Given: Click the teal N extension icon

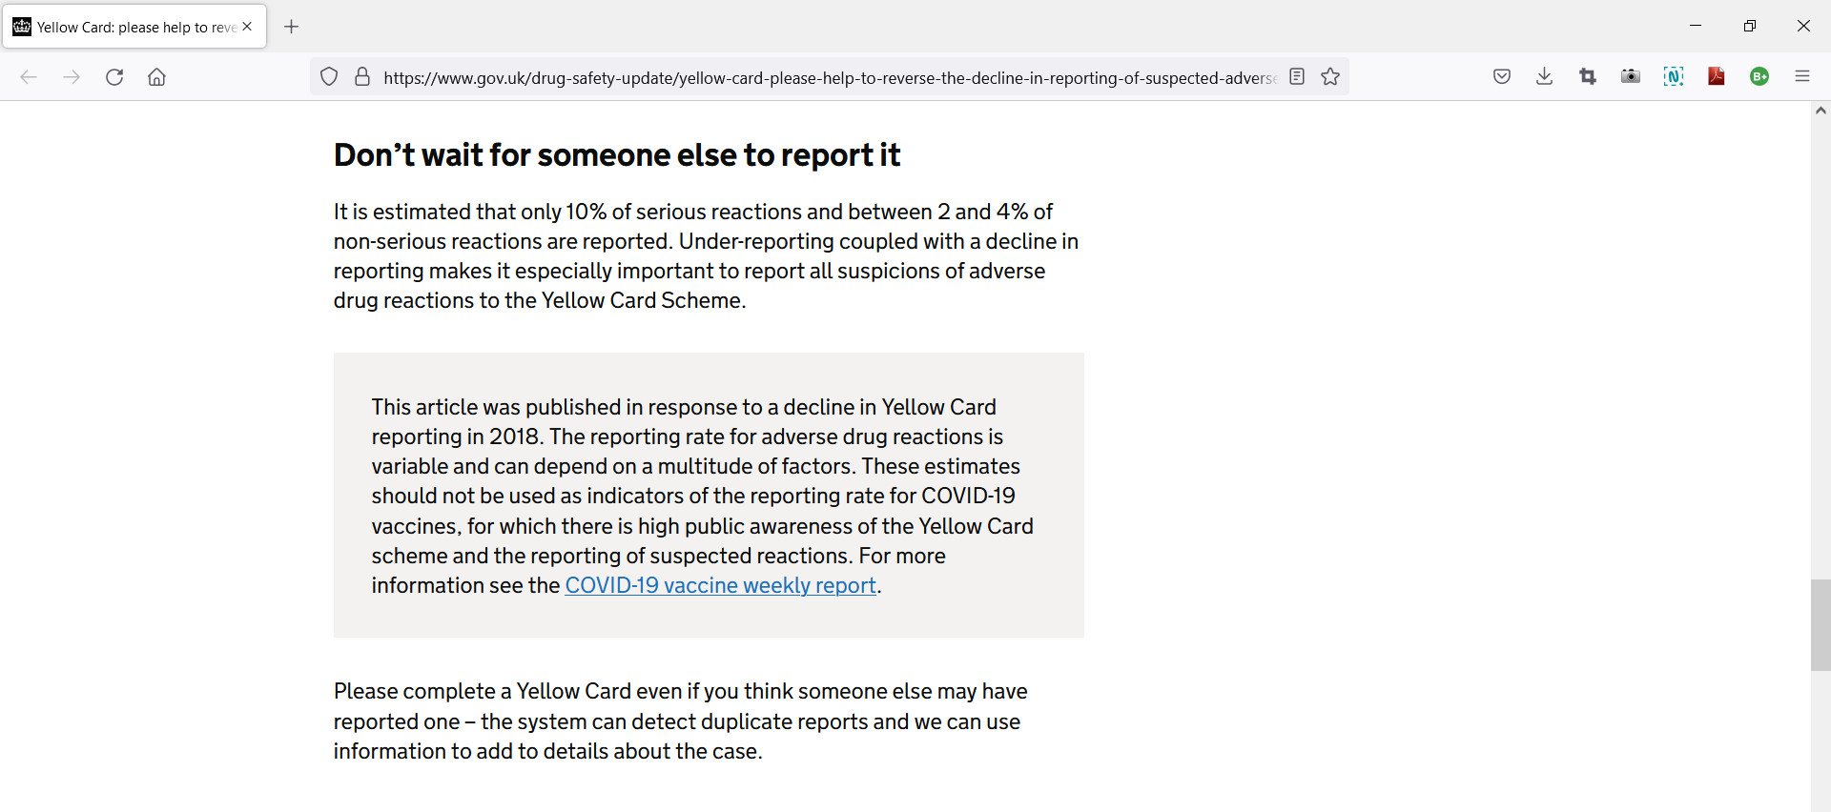Looking at the screenshot, I should click(1674, 77).
